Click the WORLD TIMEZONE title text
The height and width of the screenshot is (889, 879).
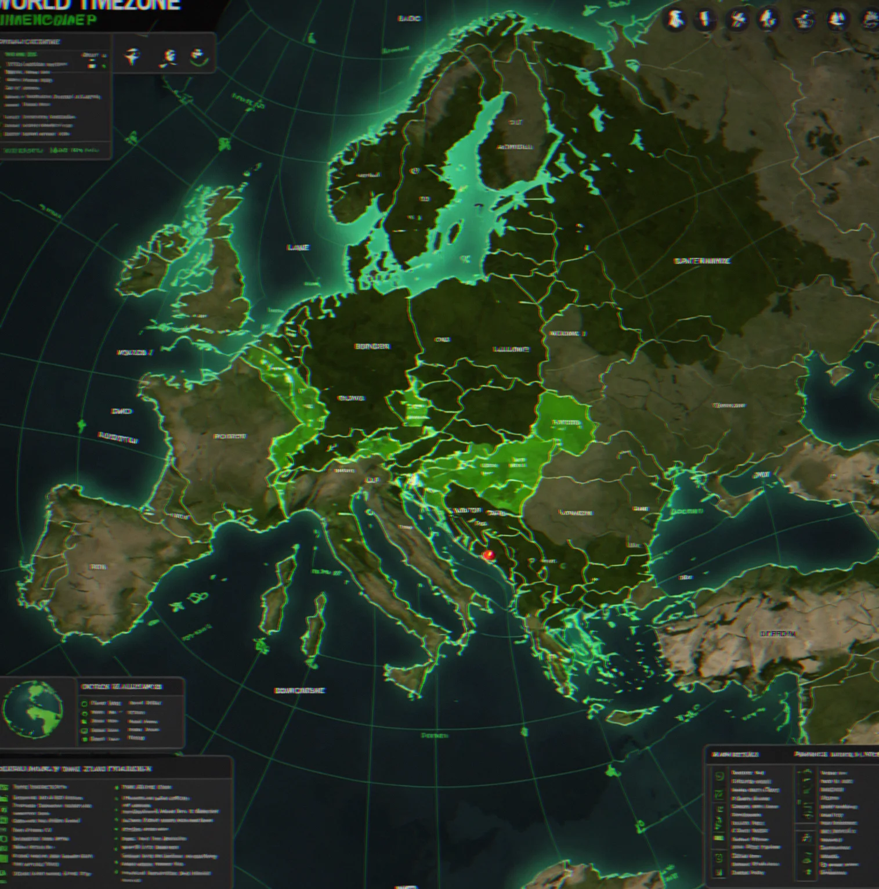[91, 5]
